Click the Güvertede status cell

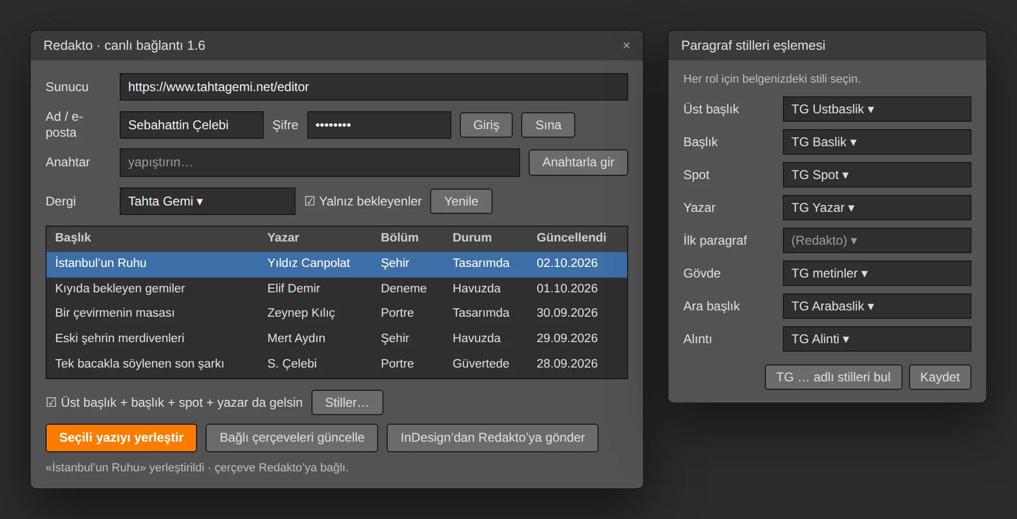coord(481,363)
